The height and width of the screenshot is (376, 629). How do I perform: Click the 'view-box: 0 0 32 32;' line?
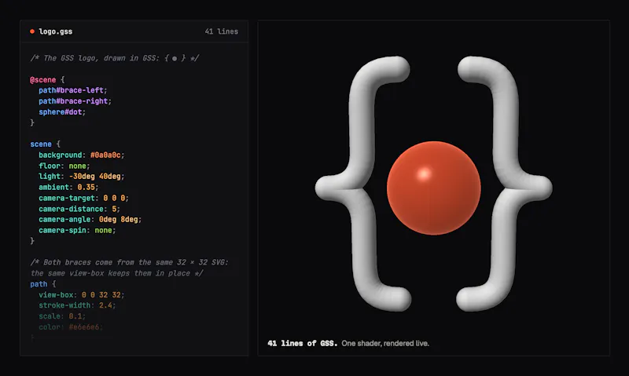click(x=82, y=294)
